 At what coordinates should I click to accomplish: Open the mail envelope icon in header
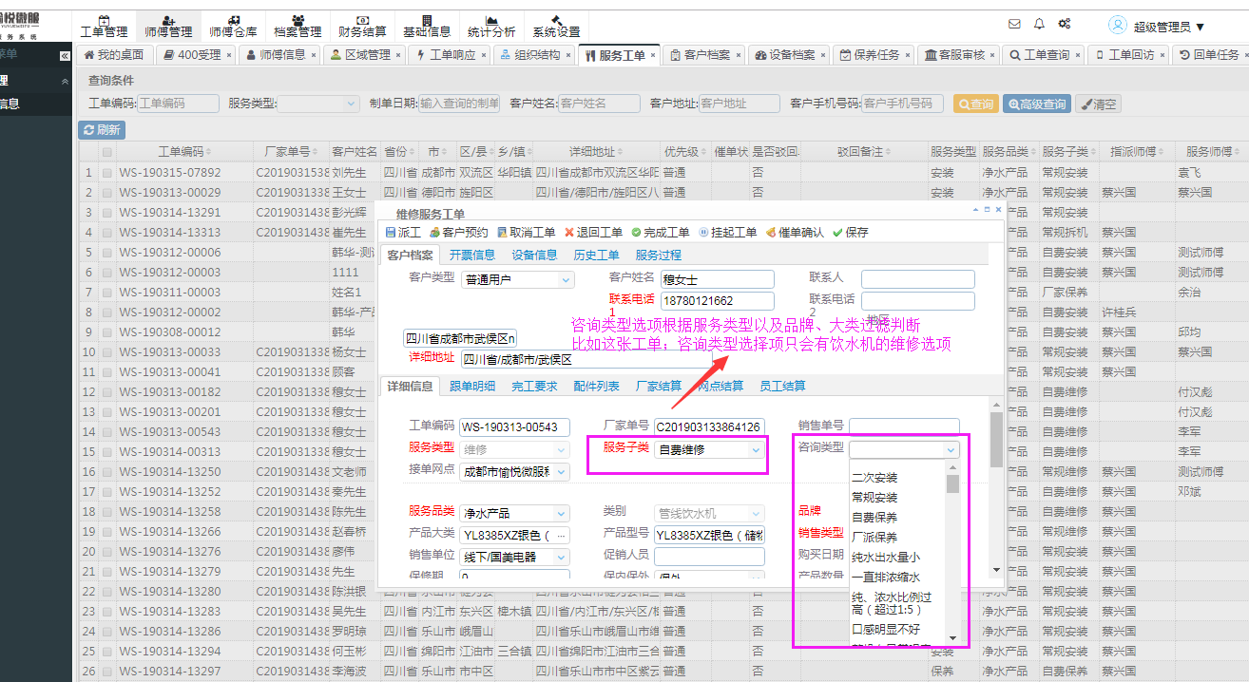(1014, 25)
